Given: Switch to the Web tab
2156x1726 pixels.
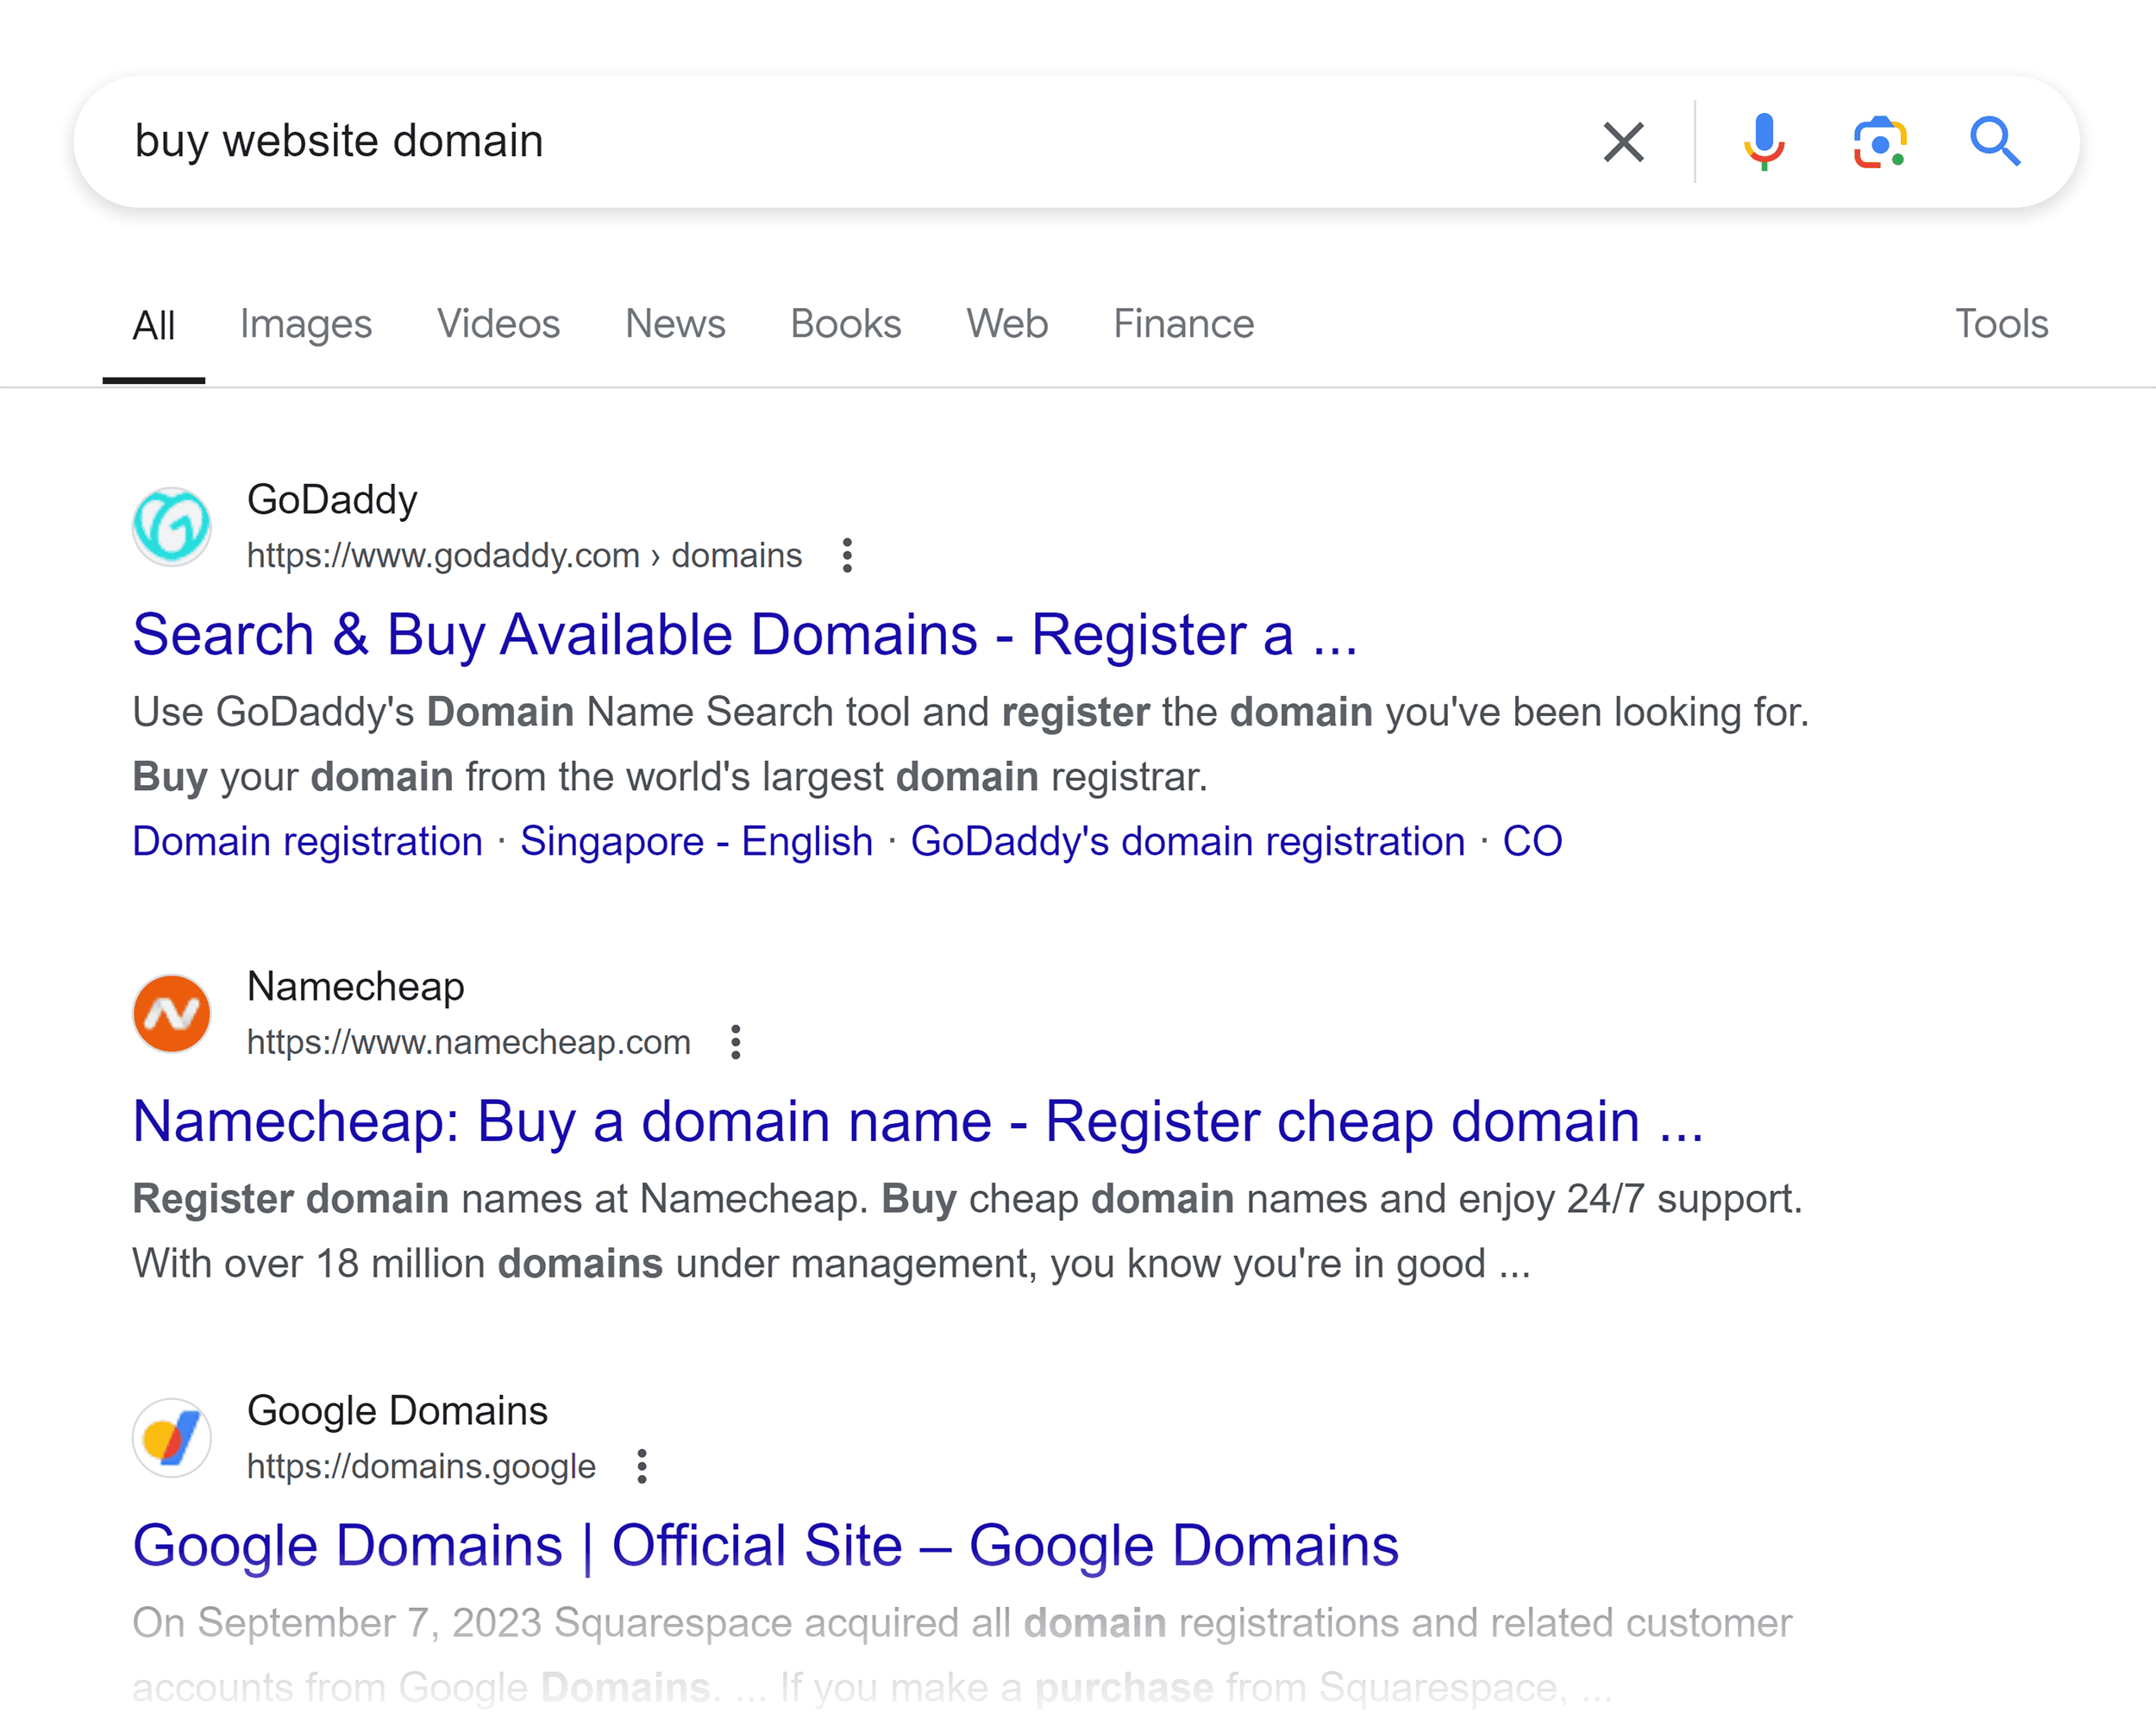Looking at the screenshot, I should pos(1007,324).
